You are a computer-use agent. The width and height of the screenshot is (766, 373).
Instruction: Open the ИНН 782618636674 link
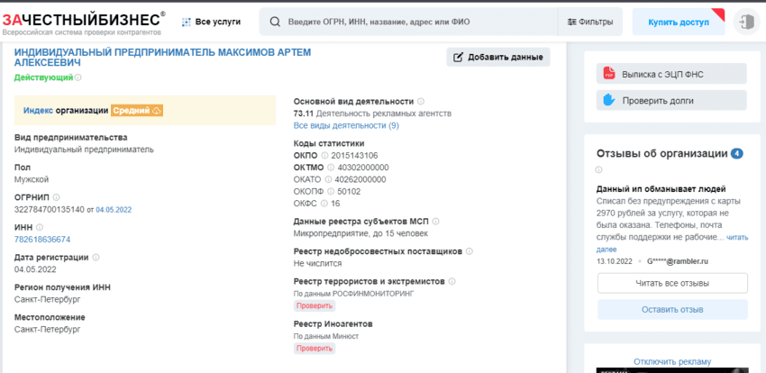[42, 240]
